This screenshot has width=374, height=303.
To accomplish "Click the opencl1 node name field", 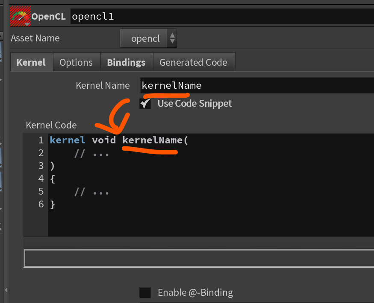I will click(221, 17).
